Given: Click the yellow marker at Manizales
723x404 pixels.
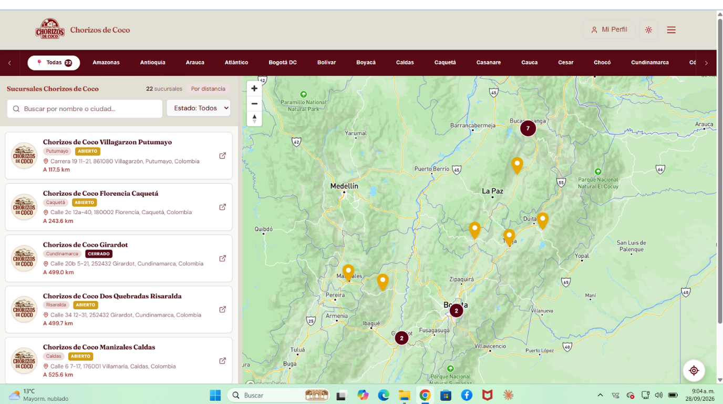Looking at the screenshot, I should [348, 272].
